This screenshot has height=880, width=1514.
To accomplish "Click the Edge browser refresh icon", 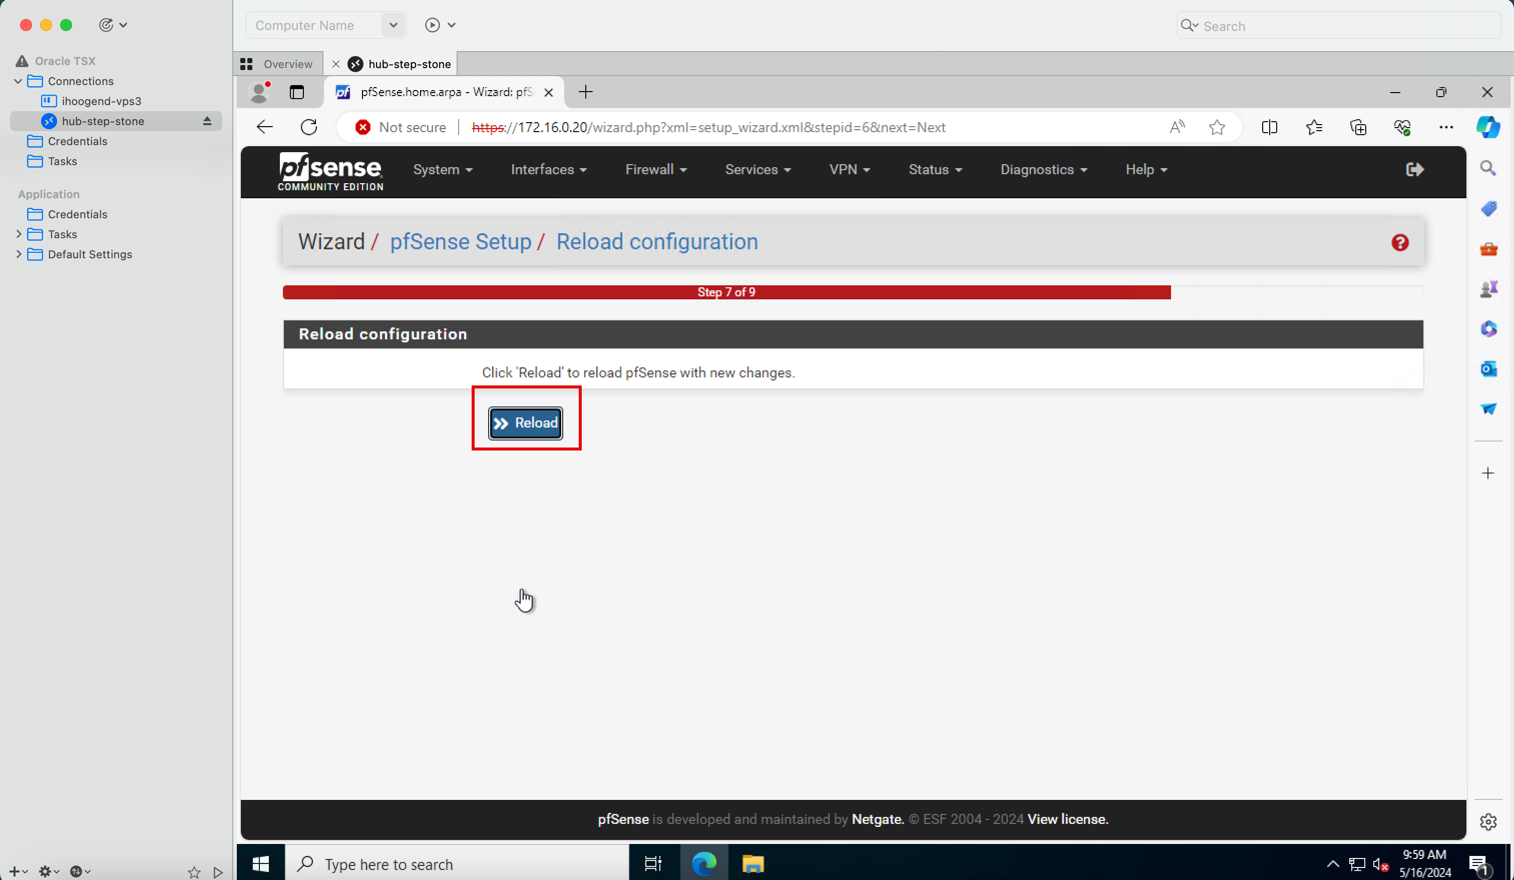I will tap(309, 127).
